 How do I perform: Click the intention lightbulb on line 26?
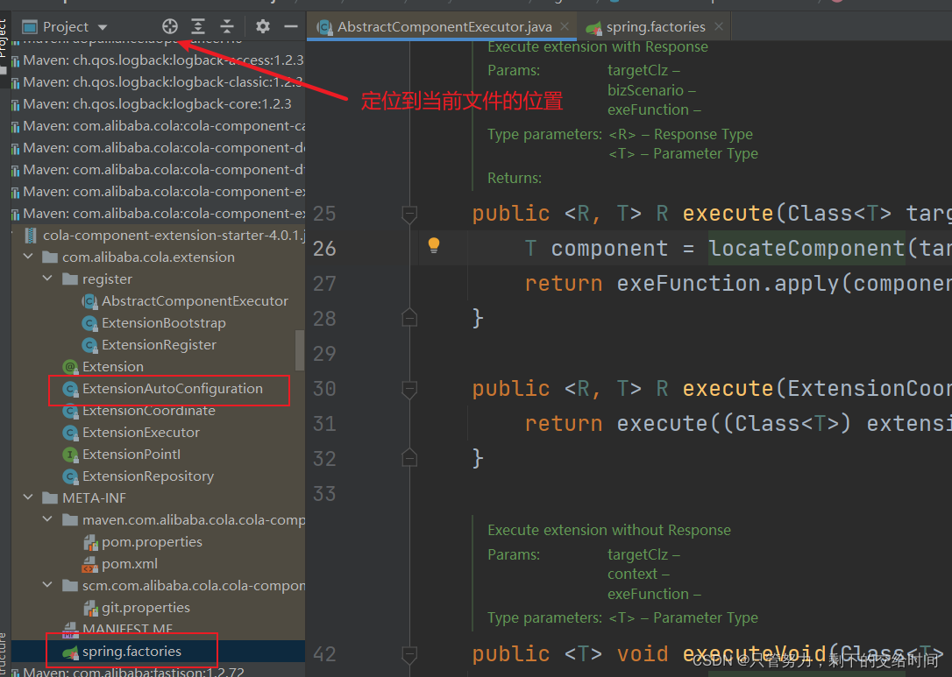tap(434, 245)
